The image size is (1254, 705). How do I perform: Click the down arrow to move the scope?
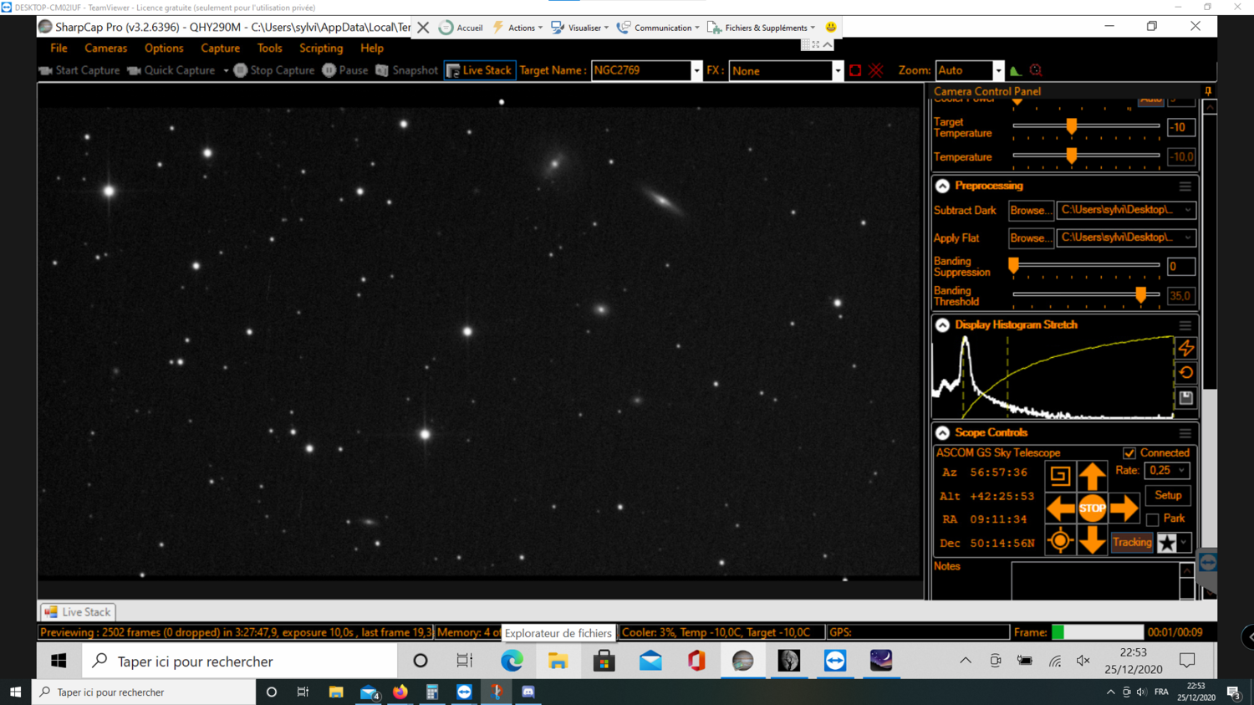1092,540
